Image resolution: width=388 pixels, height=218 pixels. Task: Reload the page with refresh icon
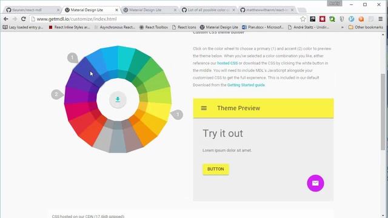[x=24, y=19]
